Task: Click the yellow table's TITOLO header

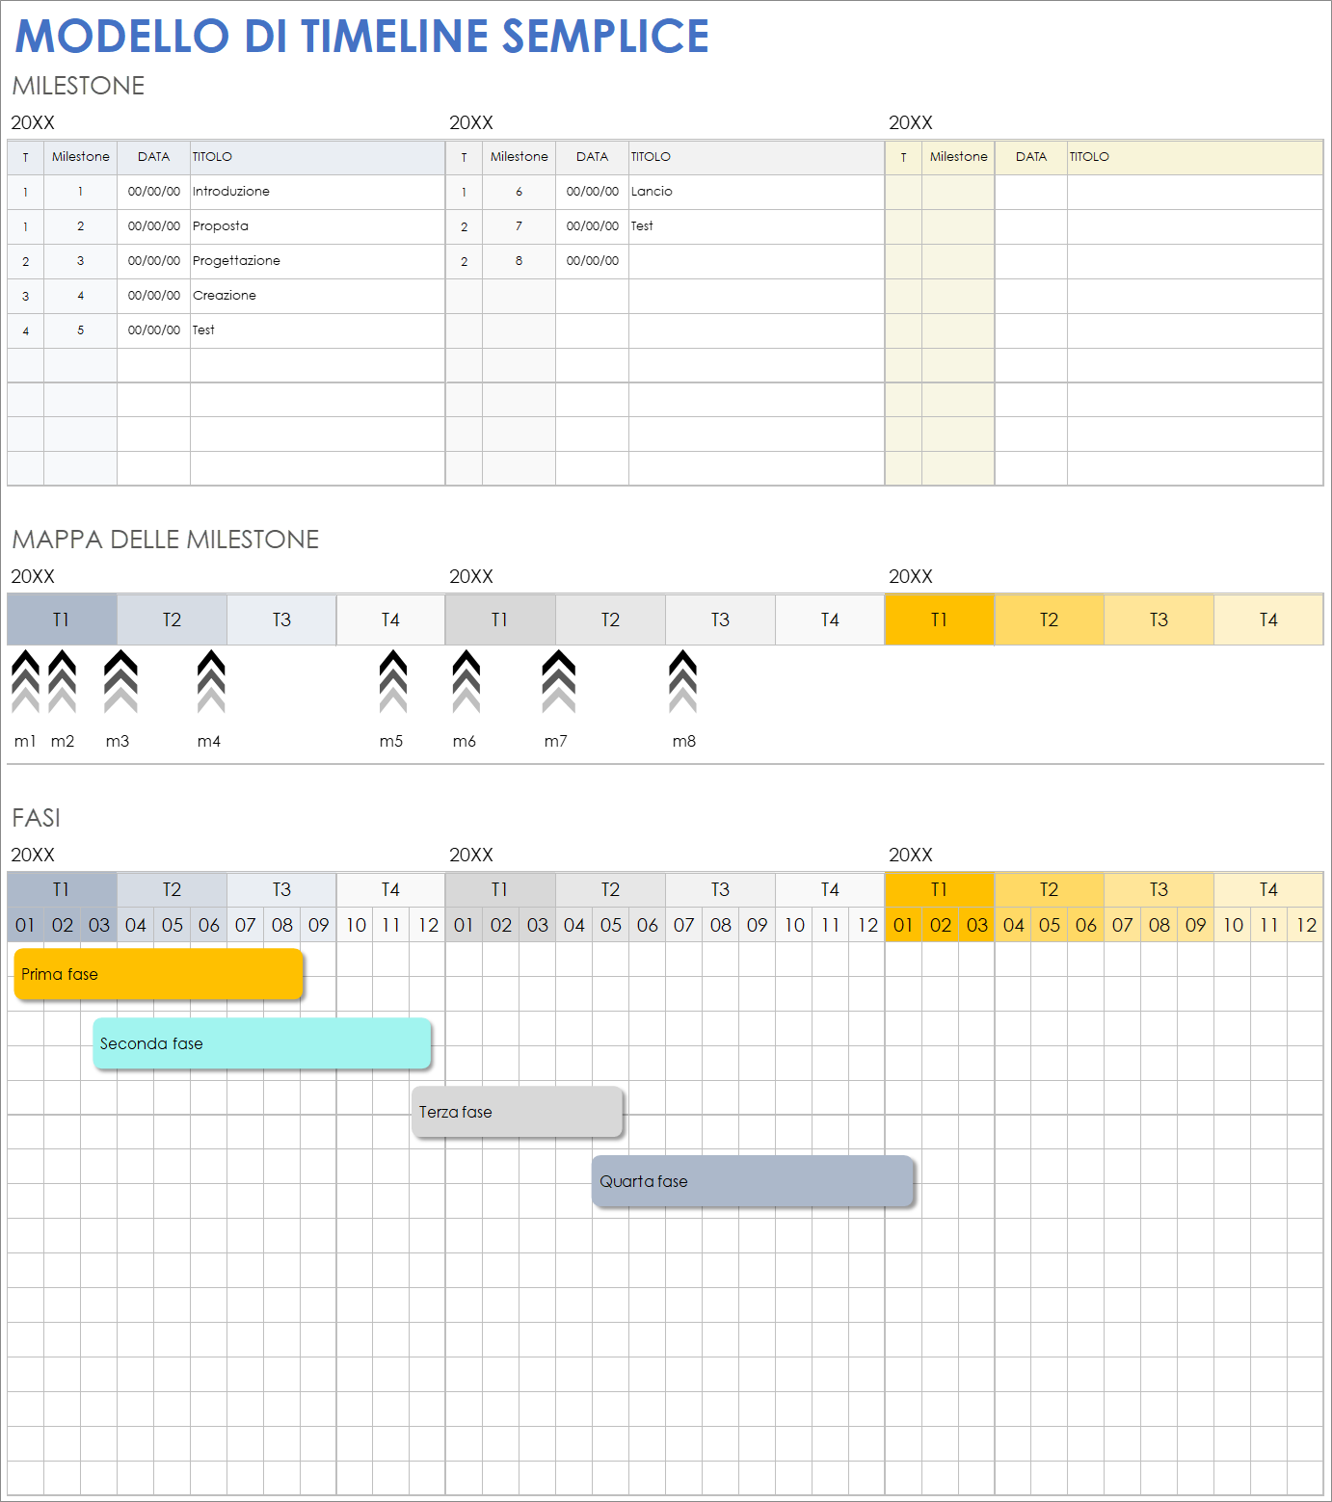Action: [x=1195, y=157]
